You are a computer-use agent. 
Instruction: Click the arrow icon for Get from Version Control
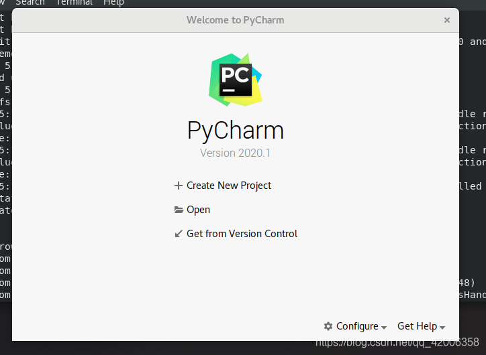[x=178, y=234]
